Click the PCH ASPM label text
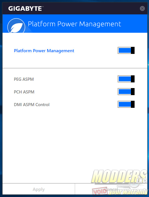The image size is (149, 197). (24, 92)
